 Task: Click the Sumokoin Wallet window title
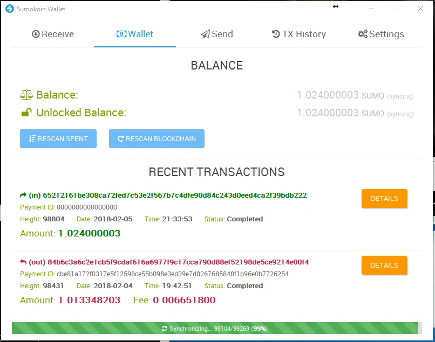(x=41, y=9)
